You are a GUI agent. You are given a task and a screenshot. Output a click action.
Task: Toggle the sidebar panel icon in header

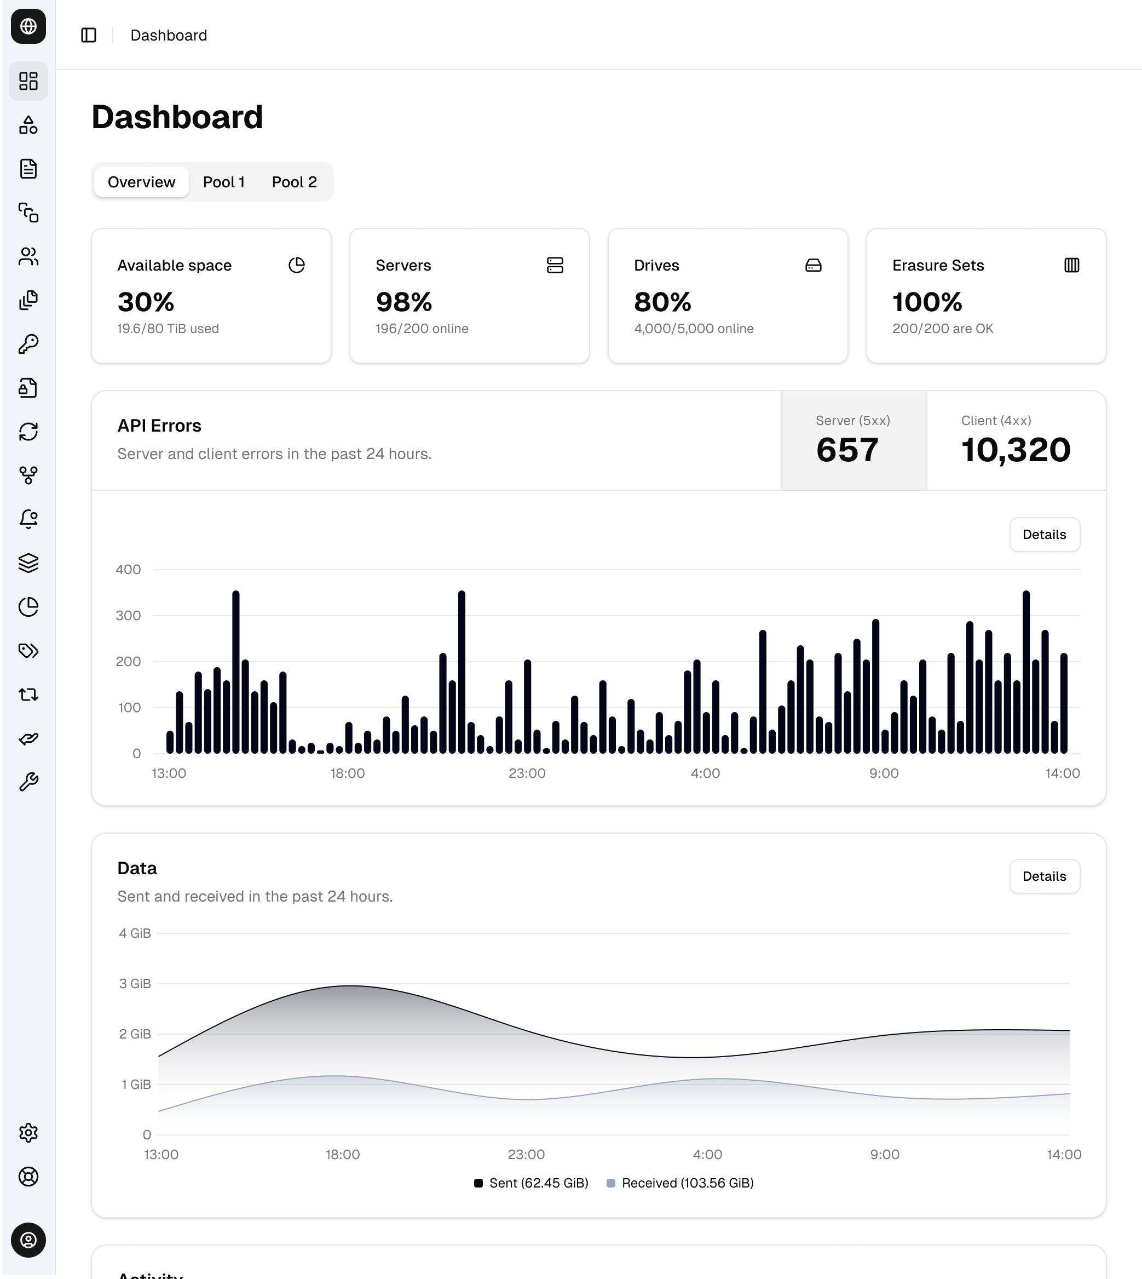(x=89, y=35)
